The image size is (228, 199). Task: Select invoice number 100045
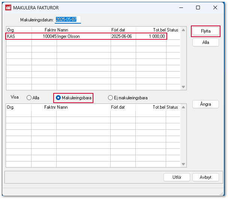pyautogui.click(x=44, y=36)
